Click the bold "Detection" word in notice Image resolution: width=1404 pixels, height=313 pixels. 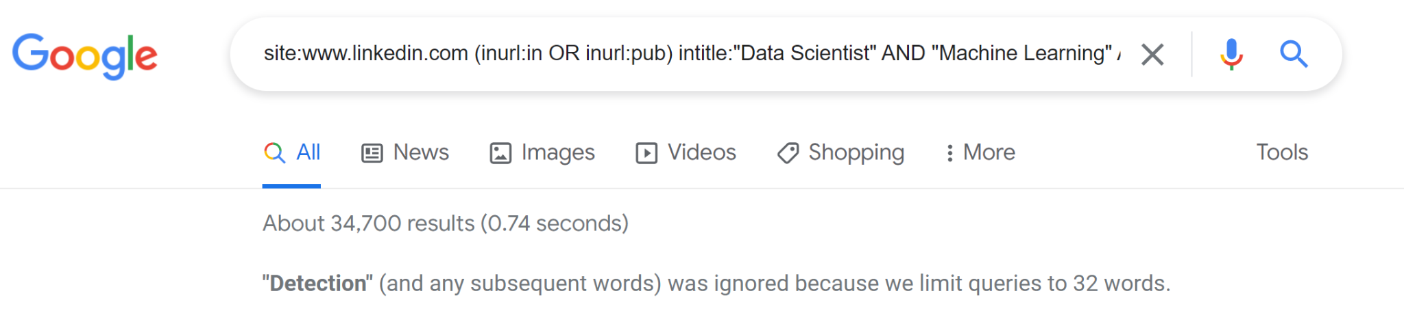click(x=318, y=284)
